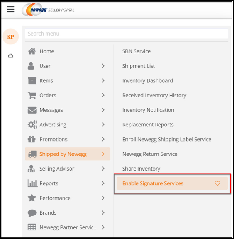This screenshot has height=239, width=234.
Task: Click the Promotions gift box icon
Action: 32,139
